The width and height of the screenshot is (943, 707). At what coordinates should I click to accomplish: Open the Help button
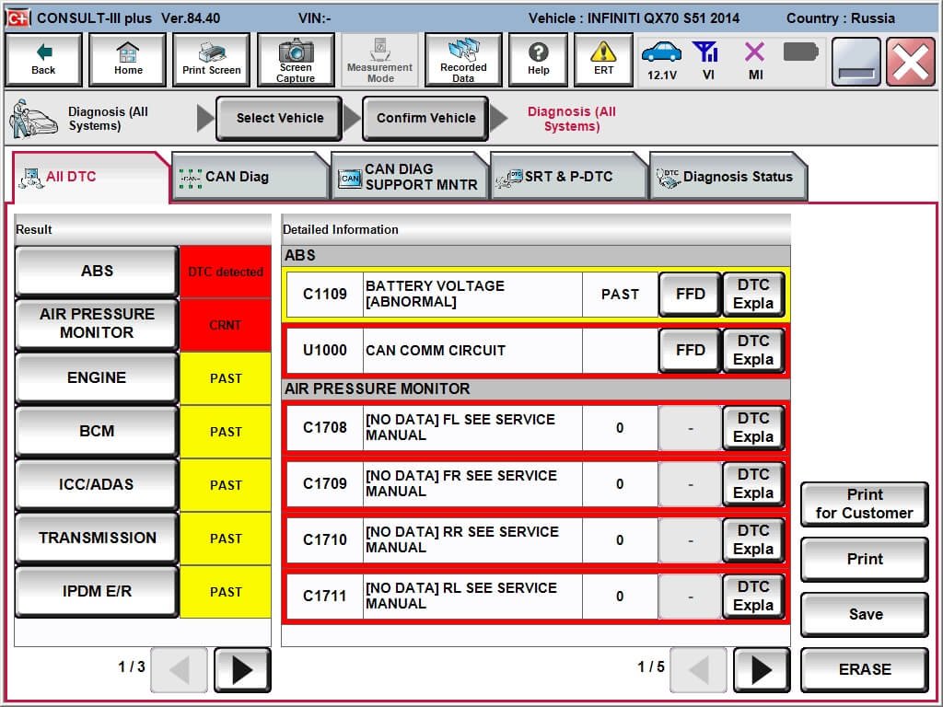[x=538, y=60]
